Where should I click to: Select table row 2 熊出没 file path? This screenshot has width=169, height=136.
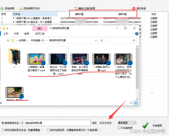tap(34, 22)
